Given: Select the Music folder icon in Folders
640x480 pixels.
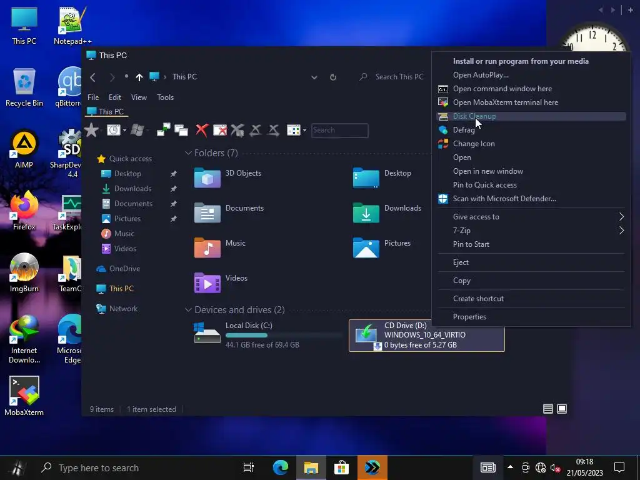Looking at the screenshot, I should tap(207, 247).
